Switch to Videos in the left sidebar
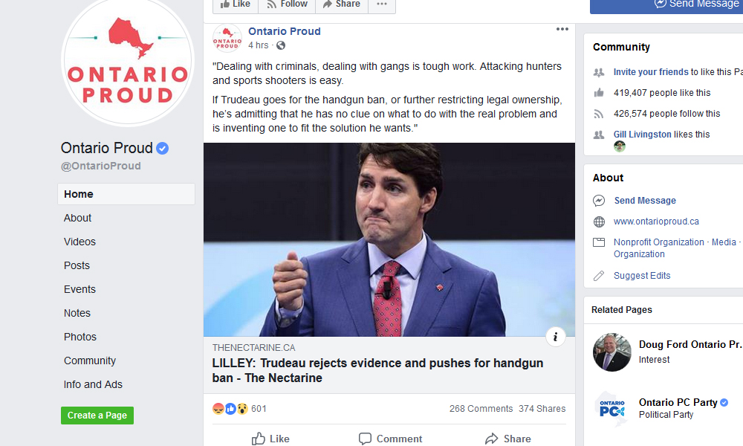Screen dimensions: 743x446 click(80, 242)
